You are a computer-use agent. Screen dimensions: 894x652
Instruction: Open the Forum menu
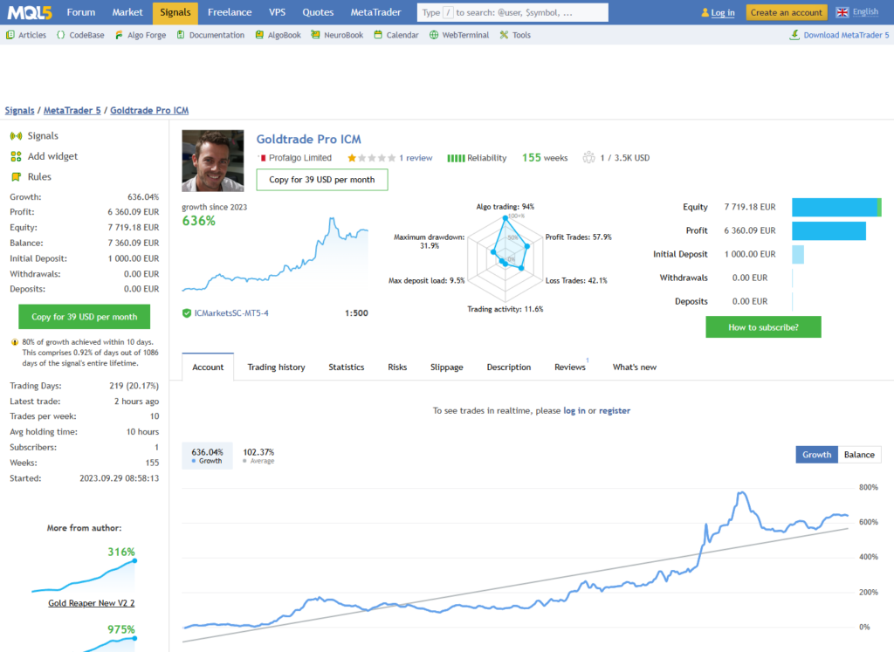(x=81, y=12)
